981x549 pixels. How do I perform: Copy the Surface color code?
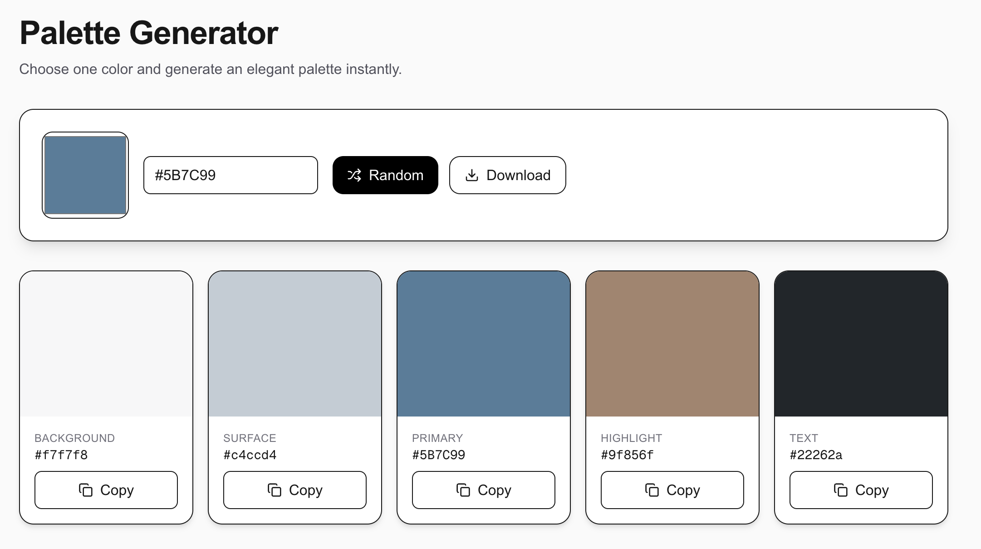(295, 490)
